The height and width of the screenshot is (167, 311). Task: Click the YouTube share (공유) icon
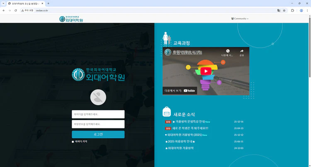[x=241, y=51]
